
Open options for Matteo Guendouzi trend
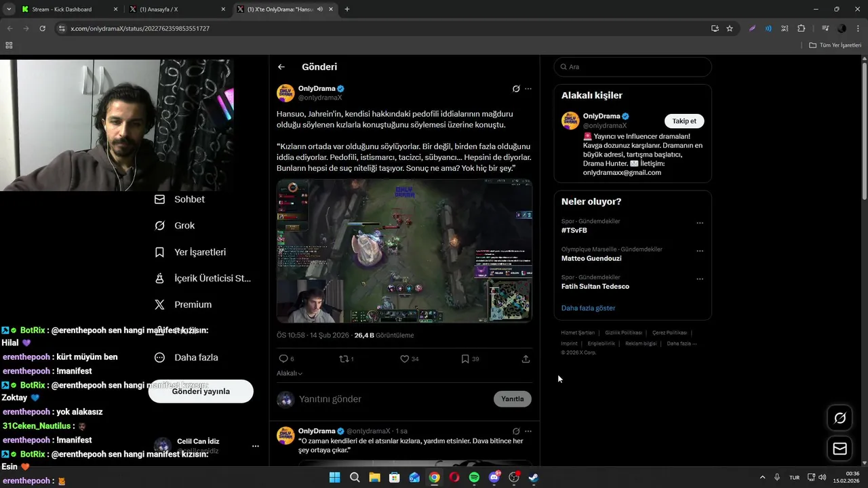[700, 251]
